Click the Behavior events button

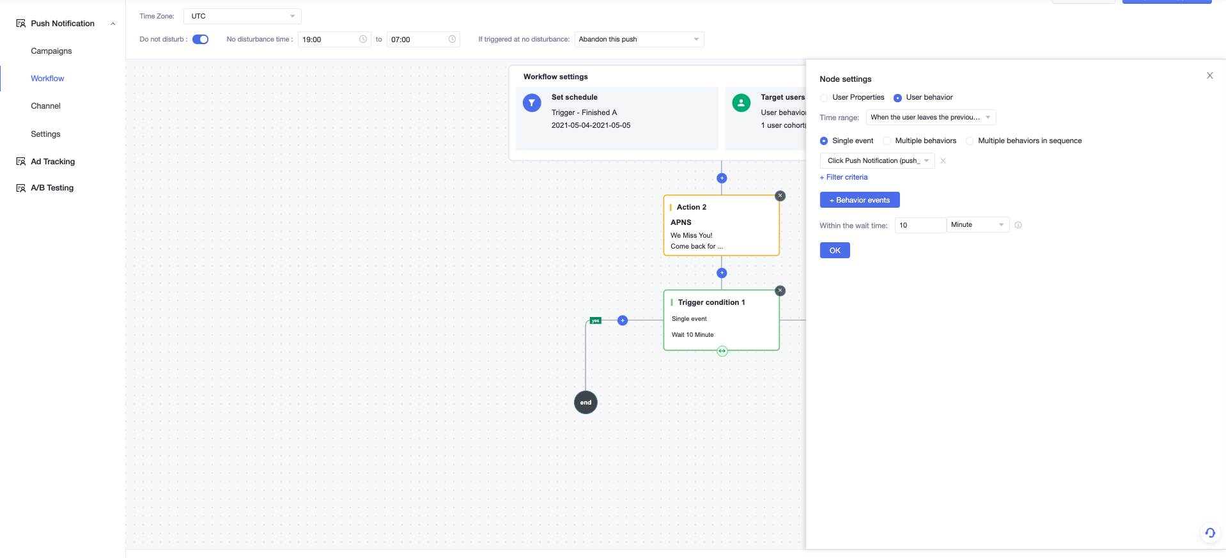pos(860,200)
